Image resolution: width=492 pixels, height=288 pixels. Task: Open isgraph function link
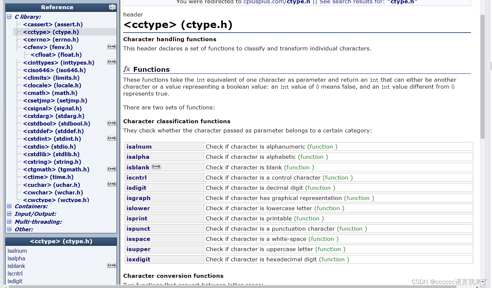tap(138, 198)
